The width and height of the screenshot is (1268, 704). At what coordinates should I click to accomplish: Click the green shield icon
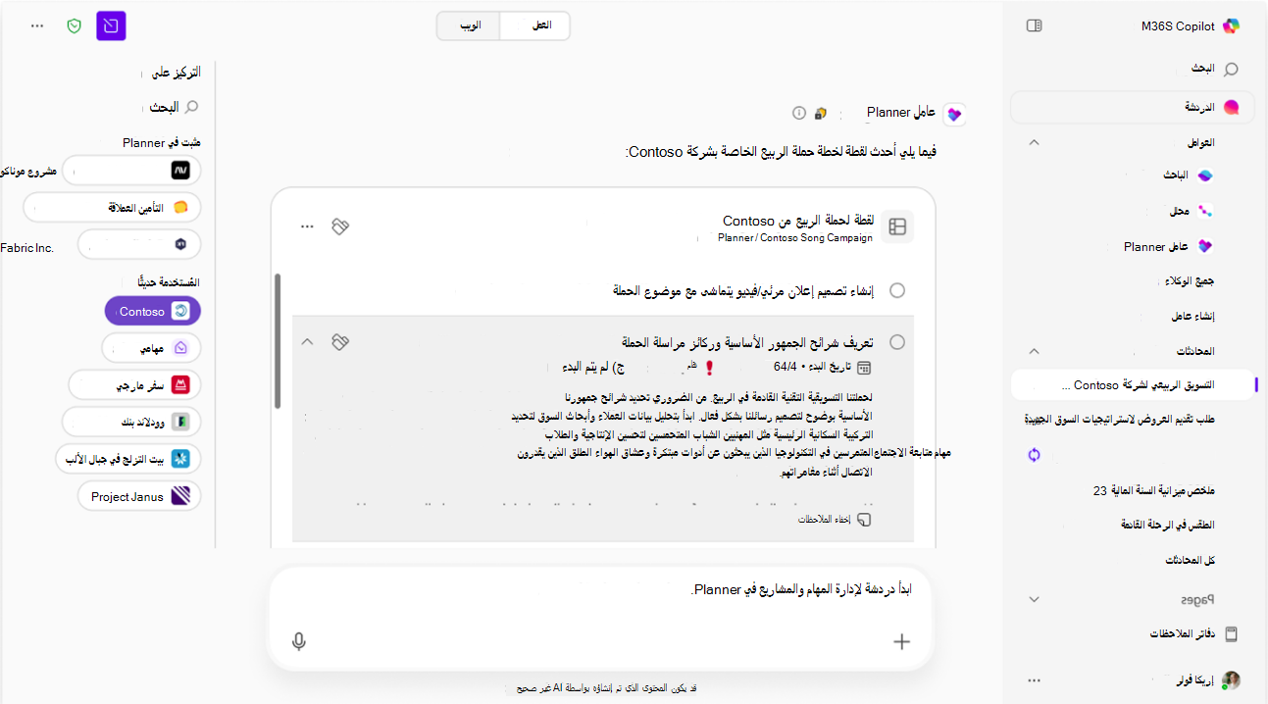click(74, 25)
